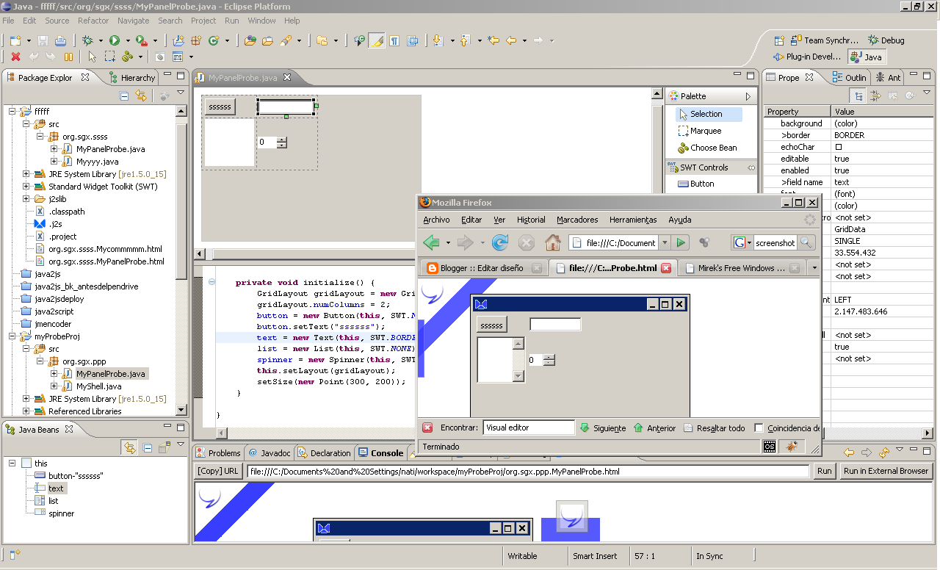Switch to the Problems tab
This screenshot has height=570, width=940.
(218, 453)
